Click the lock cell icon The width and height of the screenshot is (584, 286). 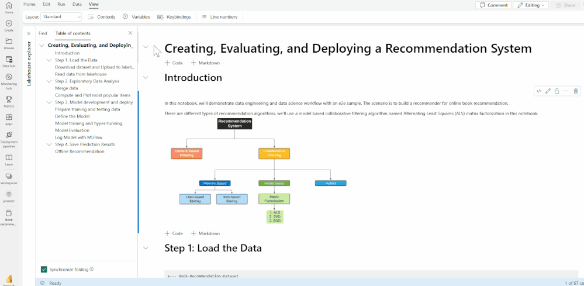pyautogui.click(x=557, y=91)
